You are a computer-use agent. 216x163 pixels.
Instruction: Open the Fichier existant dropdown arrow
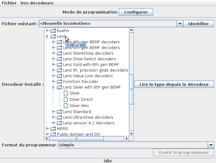(180, 24)
